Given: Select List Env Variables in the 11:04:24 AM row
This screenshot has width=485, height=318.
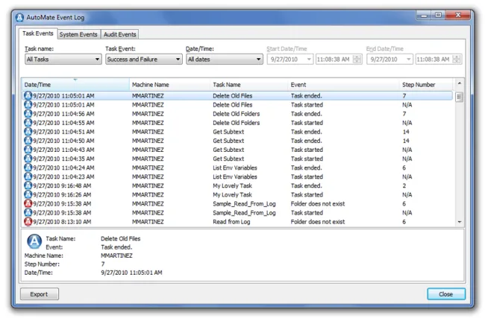Looking at the screenshot, I should point(235,168).
